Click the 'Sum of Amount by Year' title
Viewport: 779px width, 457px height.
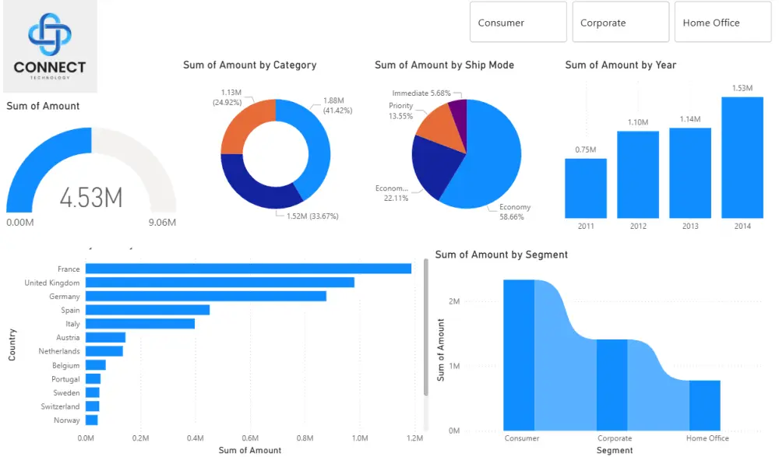[x=621, y=65]
